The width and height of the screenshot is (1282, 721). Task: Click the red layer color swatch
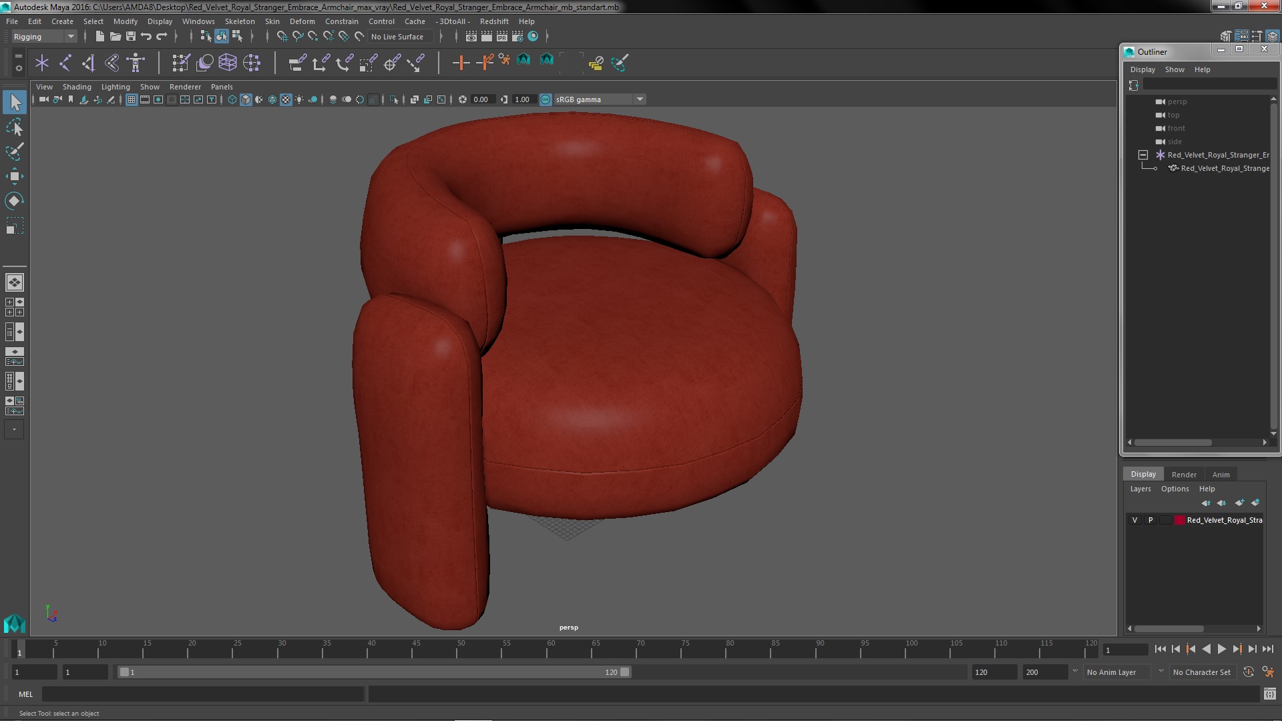1179,520
